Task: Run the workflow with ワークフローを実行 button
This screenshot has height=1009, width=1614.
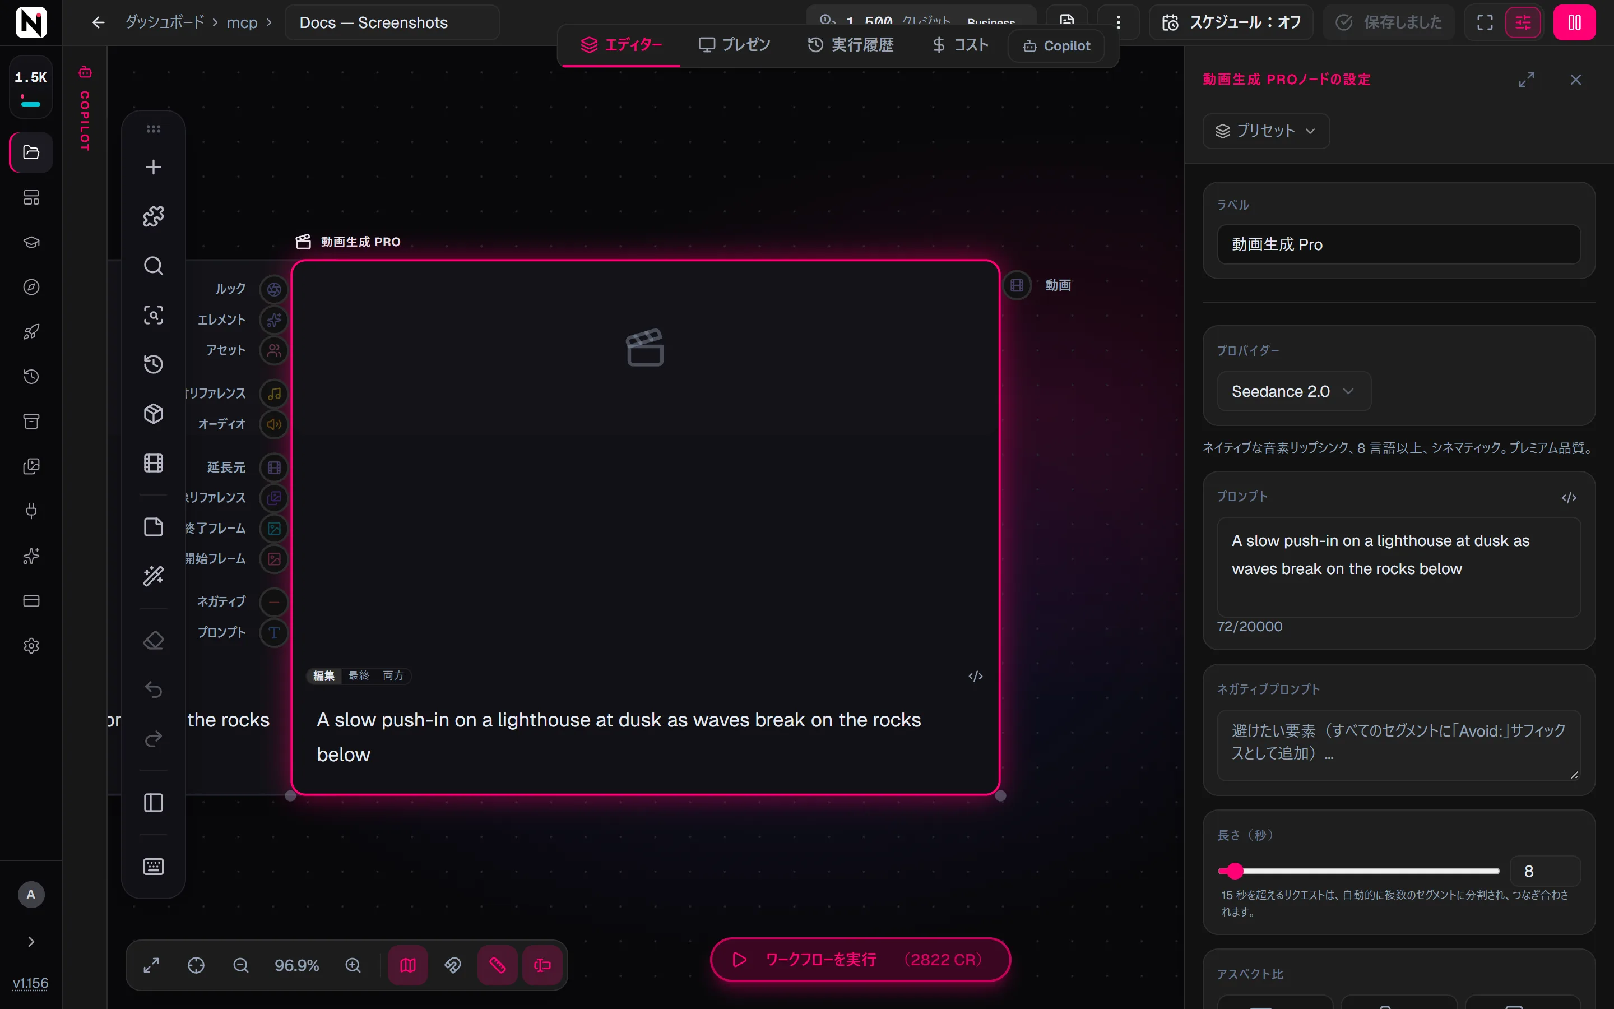Action: (x=860, y=960)
